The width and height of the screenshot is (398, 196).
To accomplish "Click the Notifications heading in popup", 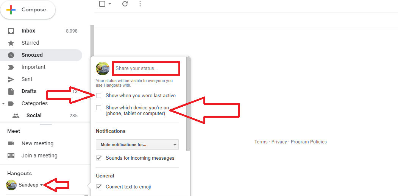I will click(111, 131).
